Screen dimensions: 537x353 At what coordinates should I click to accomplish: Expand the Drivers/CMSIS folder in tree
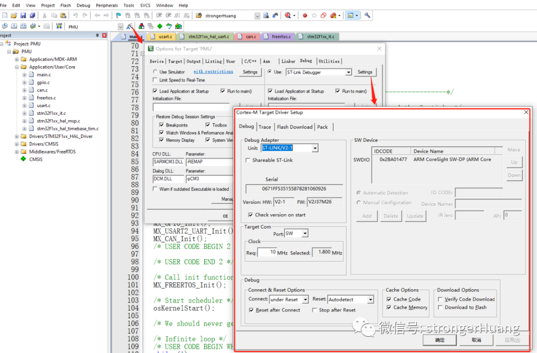pyautogui.click(x=16, y=144)
